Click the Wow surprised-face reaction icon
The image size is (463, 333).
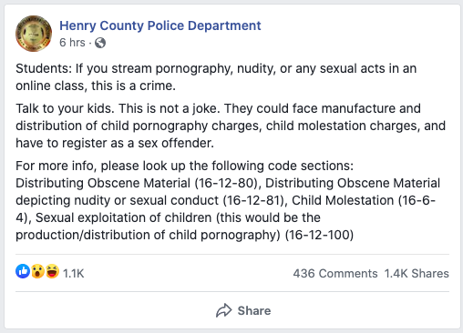tap(37, 271)
